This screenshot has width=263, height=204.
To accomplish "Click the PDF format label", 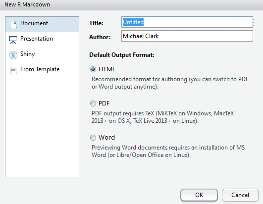I will (x=104, y=103).
